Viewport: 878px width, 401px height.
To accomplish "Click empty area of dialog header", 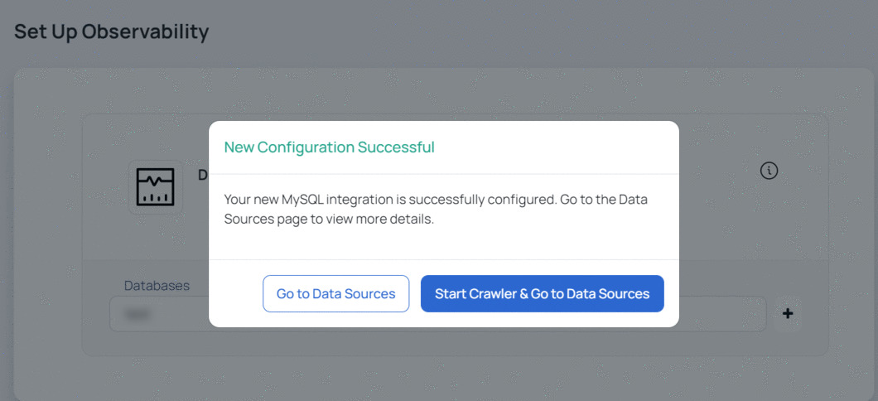I will (x=554, y=147).
